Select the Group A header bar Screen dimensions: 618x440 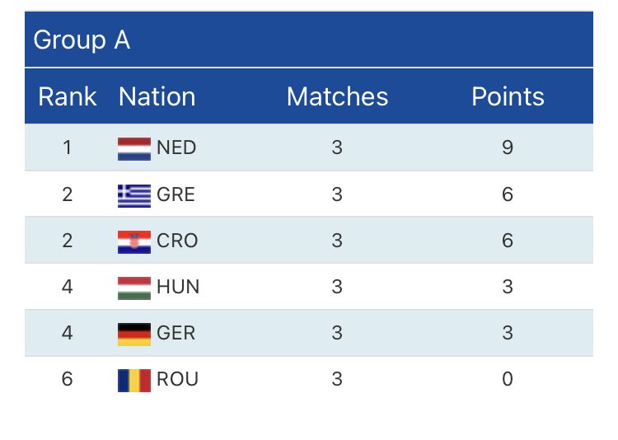point(309,40)
